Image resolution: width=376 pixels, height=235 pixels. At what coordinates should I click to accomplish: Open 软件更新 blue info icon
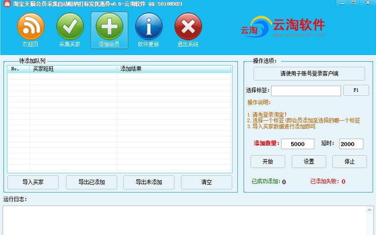[x=149, y=26]
